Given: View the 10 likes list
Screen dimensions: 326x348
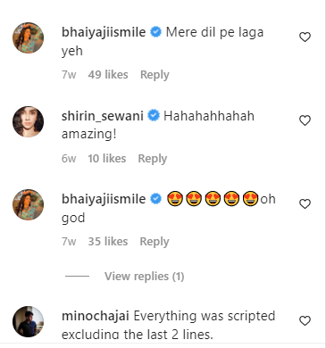Looking at the screenshot, I should pyautogui.click(x=106, y=158).
